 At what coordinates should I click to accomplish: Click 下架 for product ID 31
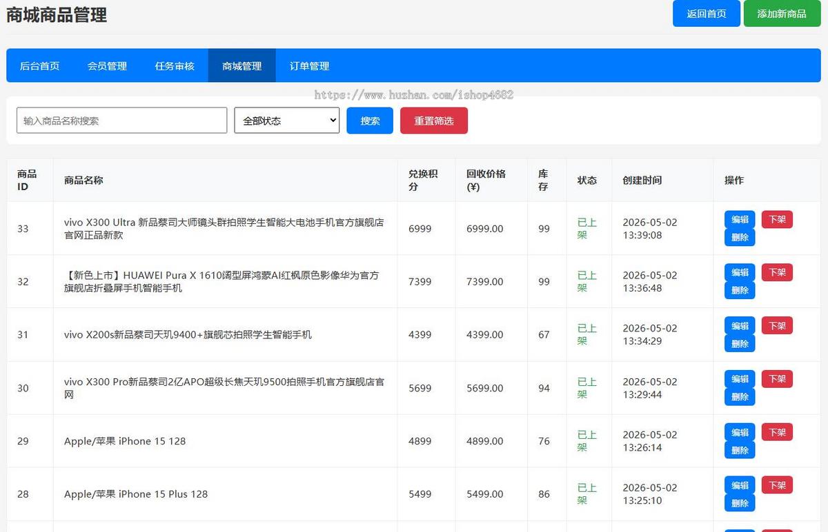pos(777,325)
